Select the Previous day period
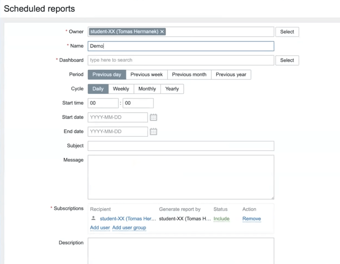Image resolution: width=340 pixels, height=264 pixels. point(107,75)
